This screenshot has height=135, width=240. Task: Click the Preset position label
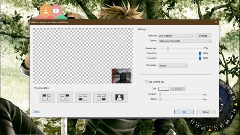coord(42,88)
